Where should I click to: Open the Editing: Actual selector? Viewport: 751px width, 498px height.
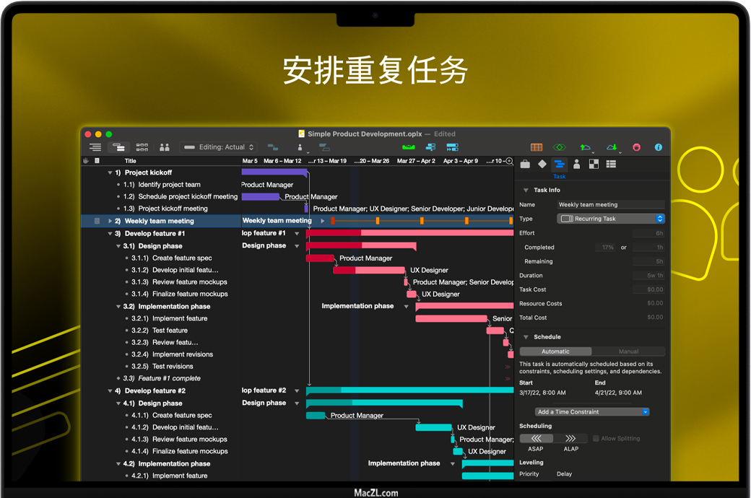tap(220, 147)
